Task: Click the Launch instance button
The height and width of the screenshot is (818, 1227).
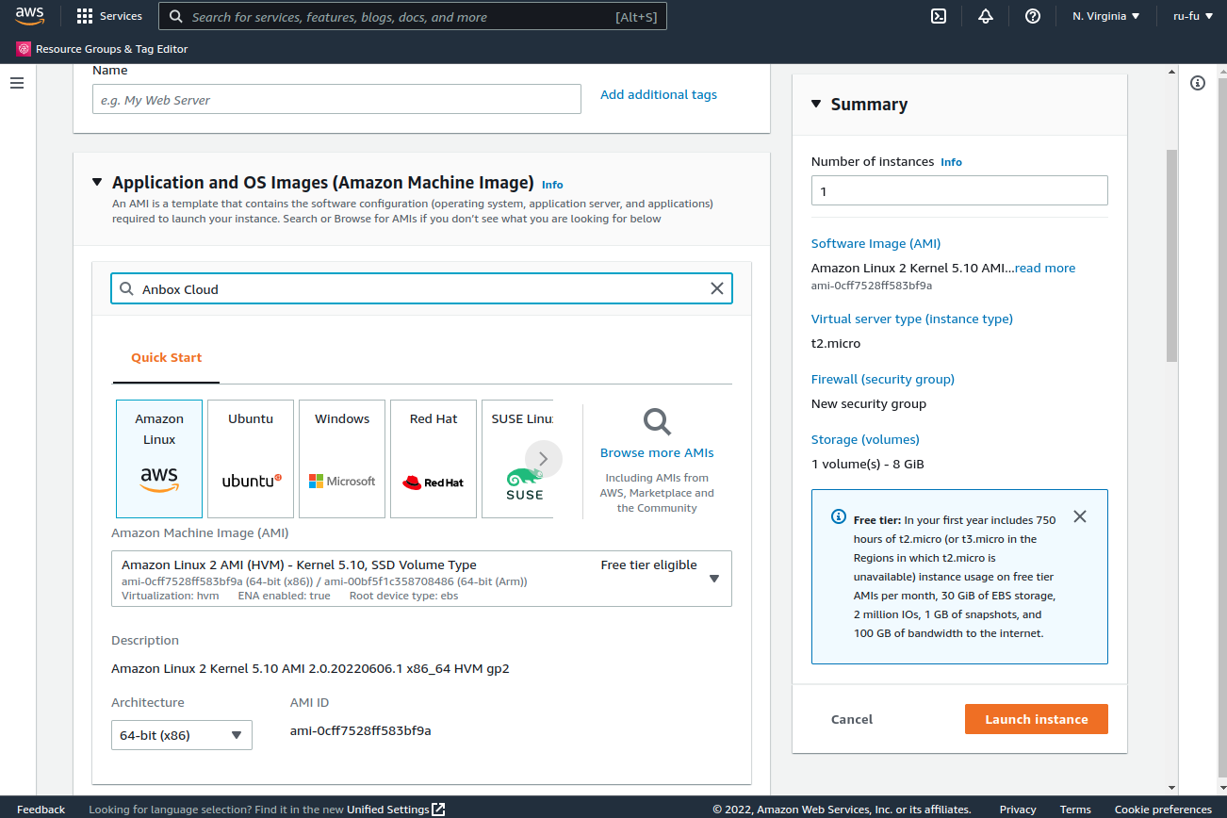Action: [x=1037, y=719]
